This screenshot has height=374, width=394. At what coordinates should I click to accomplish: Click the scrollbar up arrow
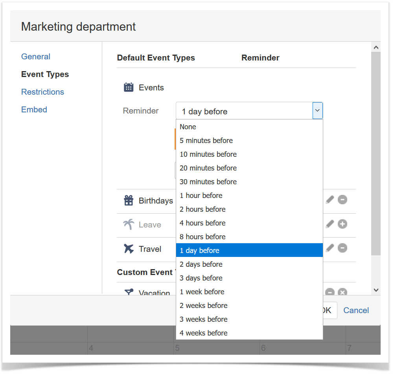coord(376,48)
